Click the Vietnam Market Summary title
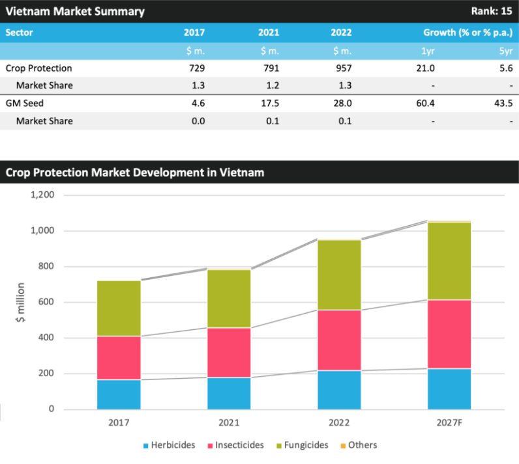Screen dimensions: 519x464 [75, 12]
